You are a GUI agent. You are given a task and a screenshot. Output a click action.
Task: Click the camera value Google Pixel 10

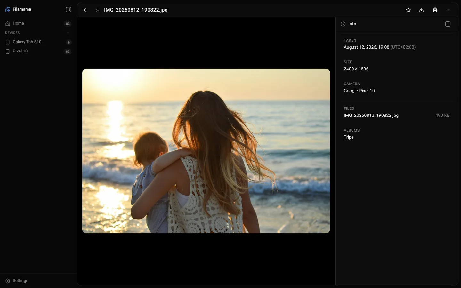359,91
